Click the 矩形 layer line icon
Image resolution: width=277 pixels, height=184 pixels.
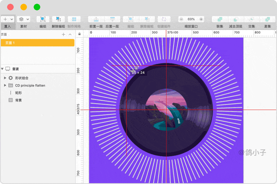[11, 93]
